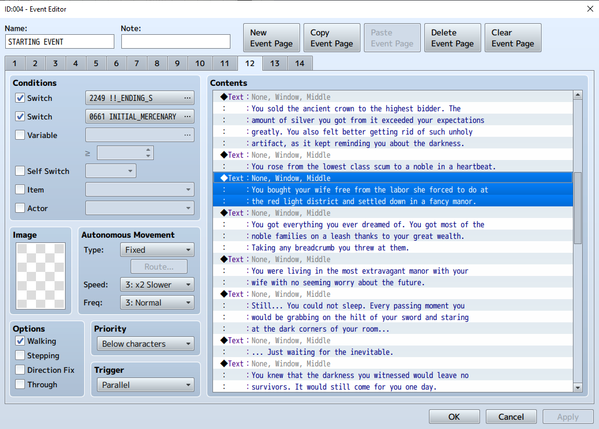Click the event Image thumbnail box
The width and height of the screenshot is (599, 429).
[41, 276]
